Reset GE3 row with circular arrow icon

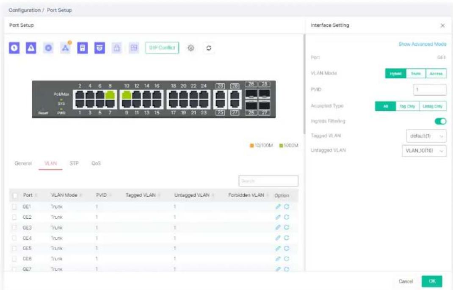coord(287,227)
